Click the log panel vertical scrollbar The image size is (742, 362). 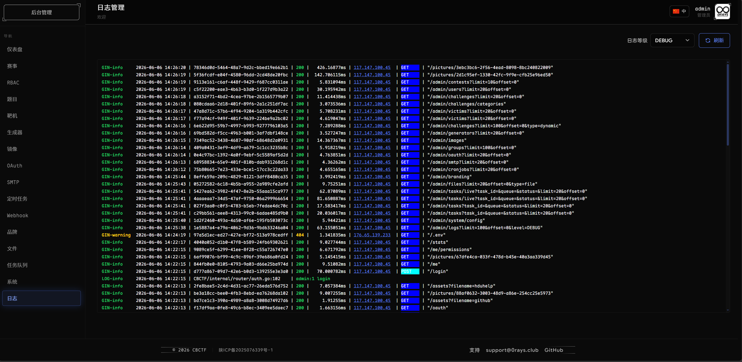(x=728, y=105)
